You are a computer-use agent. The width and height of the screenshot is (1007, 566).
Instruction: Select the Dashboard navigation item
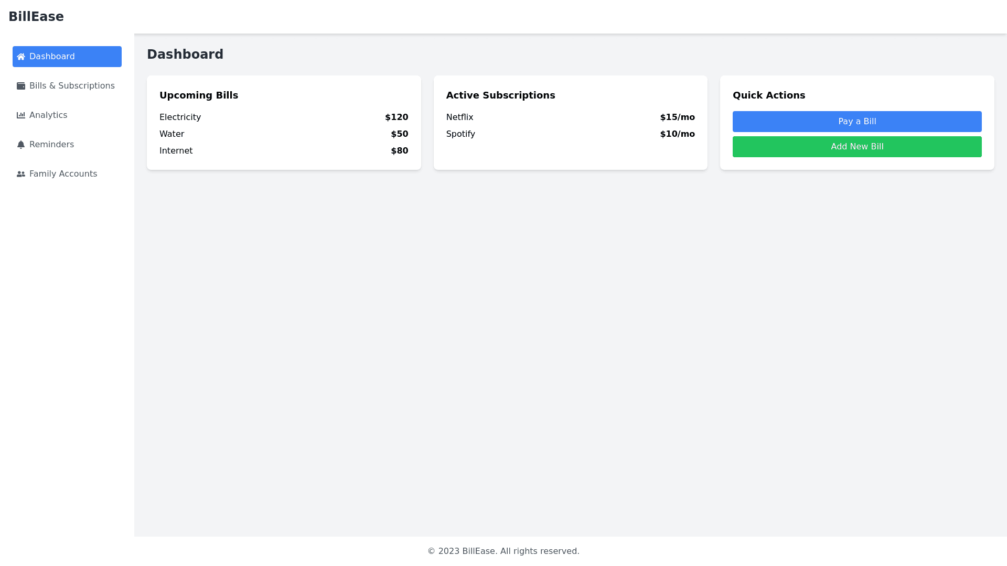click(x=51, y=56)
